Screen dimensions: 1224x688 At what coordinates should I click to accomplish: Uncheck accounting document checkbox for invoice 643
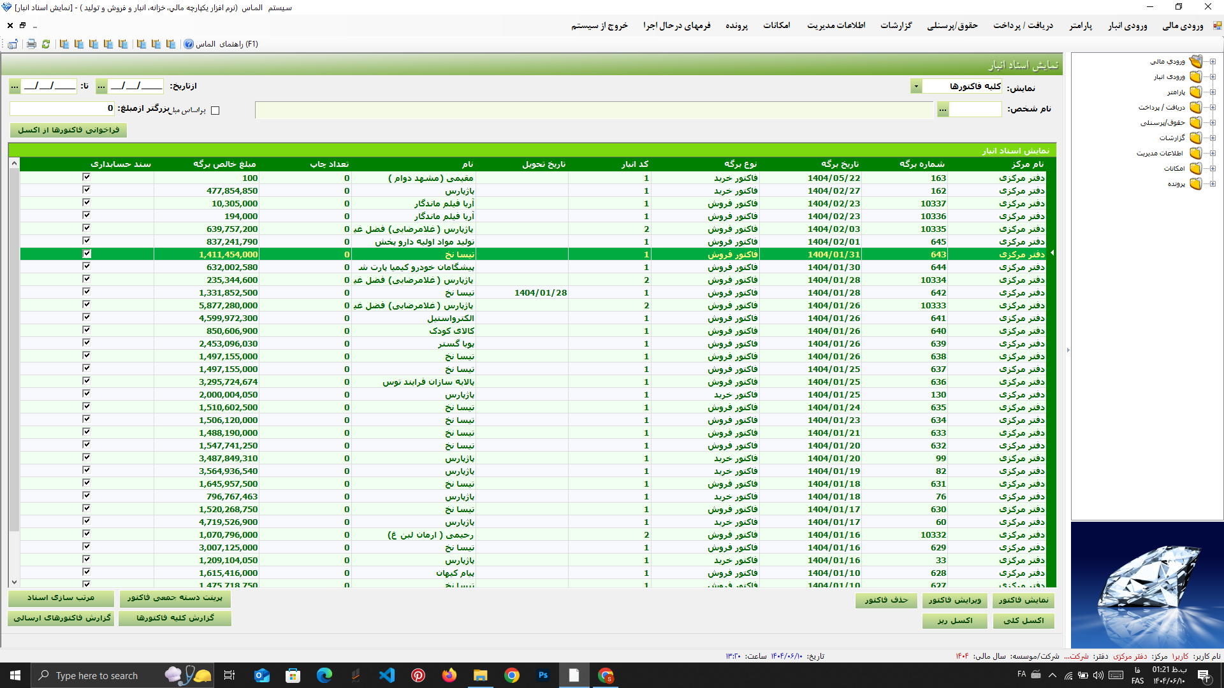87,254
